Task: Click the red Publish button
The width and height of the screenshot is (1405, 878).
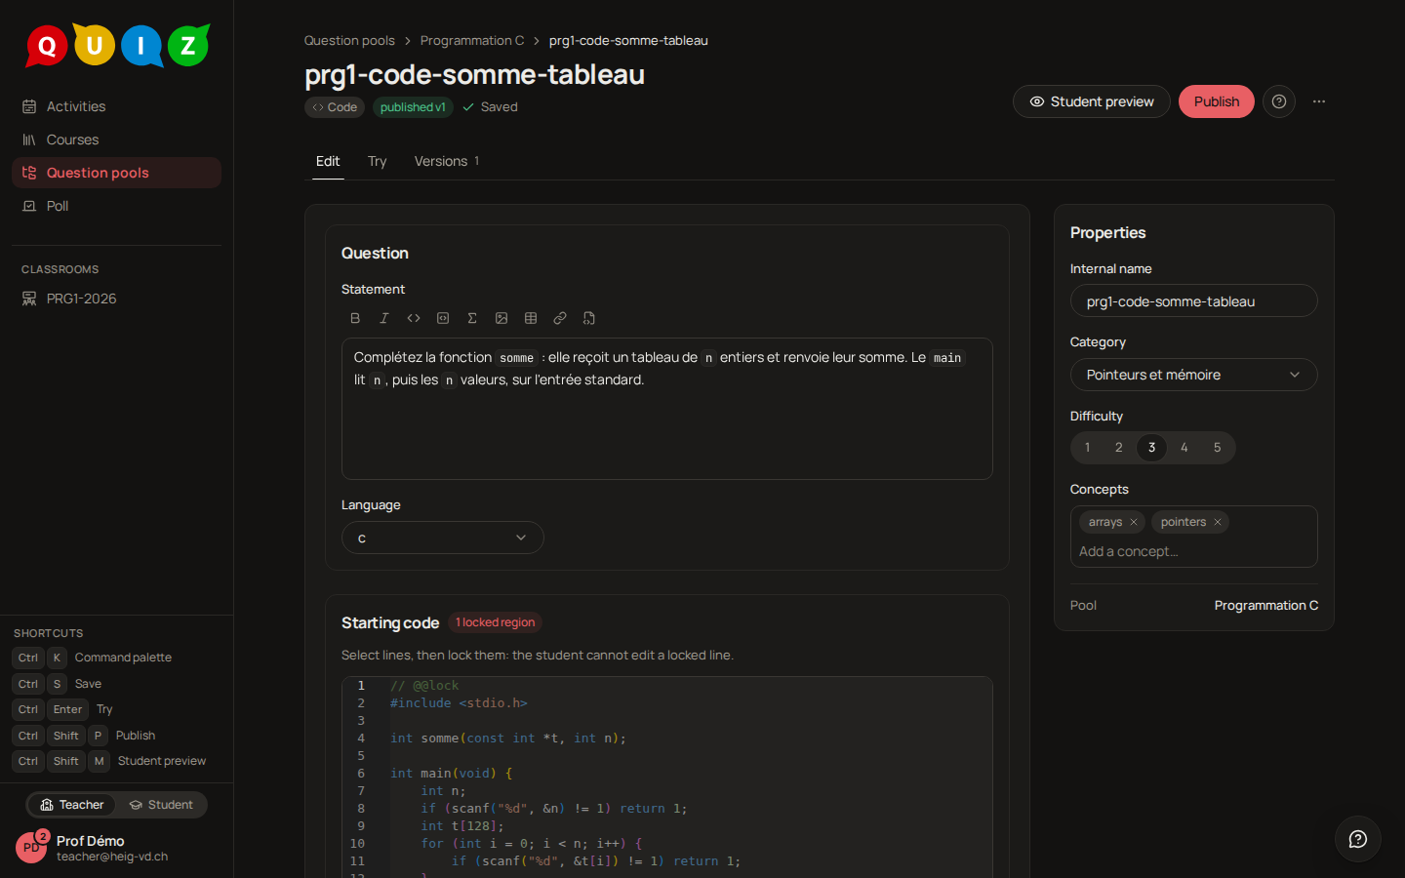Action: pyautogui.click(x=1217, y=101)
